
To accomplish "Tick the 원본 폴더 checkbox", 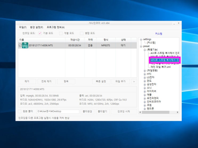I will point(20,111).
